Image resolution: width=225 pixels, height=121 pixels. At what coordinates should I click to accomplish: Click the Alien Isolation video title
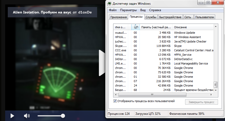[x=42, y=12]
